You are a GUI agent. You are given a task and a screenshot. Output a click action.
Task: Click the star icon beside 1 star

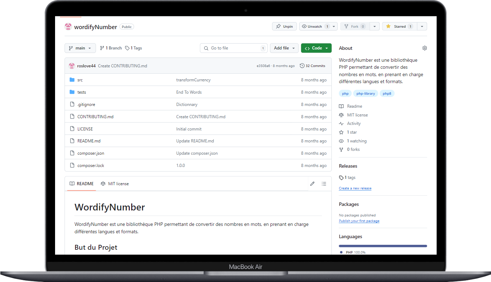point(341,132)
